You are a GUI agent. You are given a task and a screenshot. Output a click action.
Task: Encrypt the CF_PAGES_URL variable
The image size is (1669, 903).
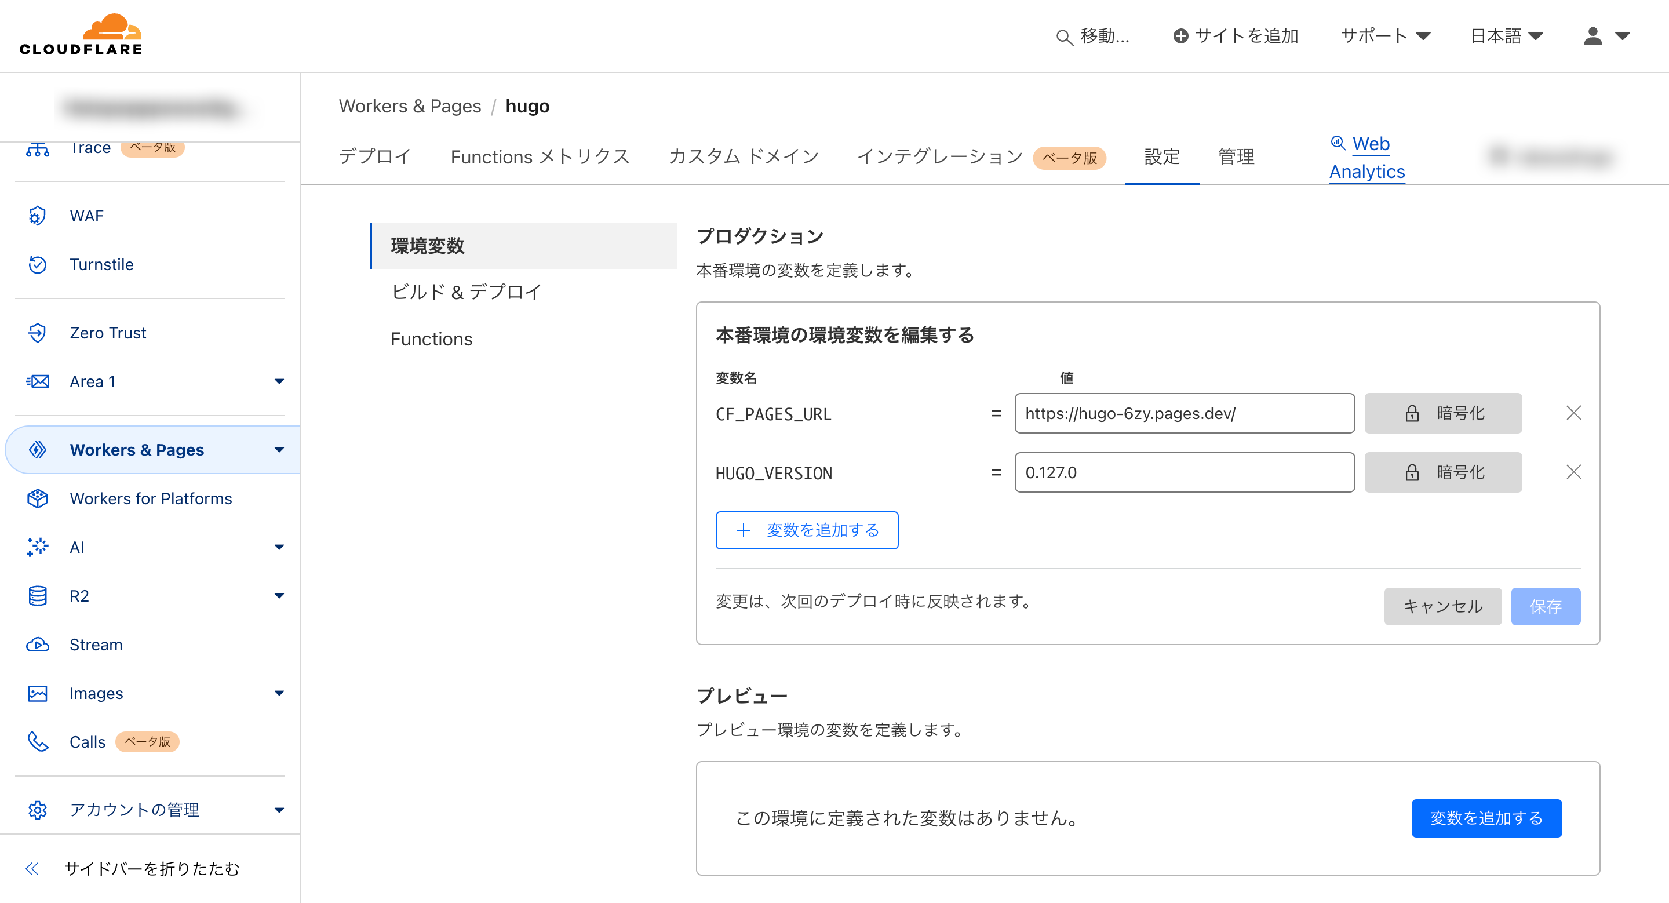(1443, 413)
